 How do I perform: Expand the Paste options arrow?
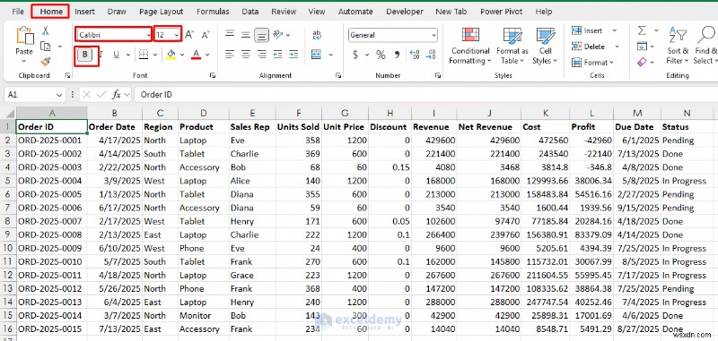[24, 62]
